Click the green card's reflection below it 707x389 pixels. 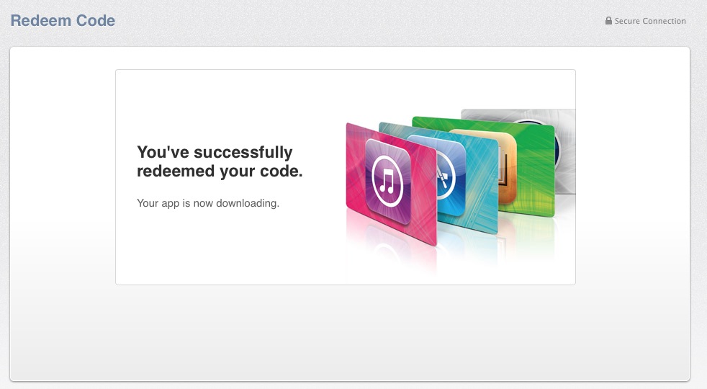point(528,235)
